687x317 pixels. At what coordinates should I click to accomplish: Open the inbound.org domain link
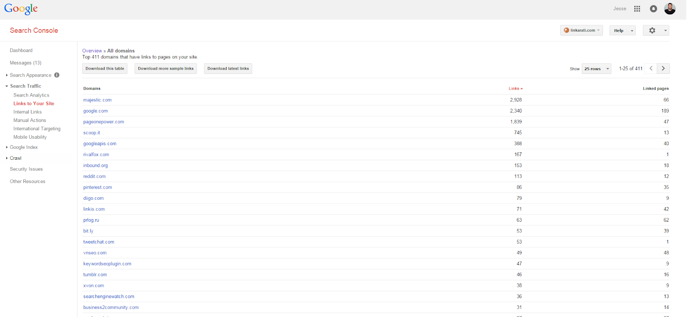(x=95, y=165)
